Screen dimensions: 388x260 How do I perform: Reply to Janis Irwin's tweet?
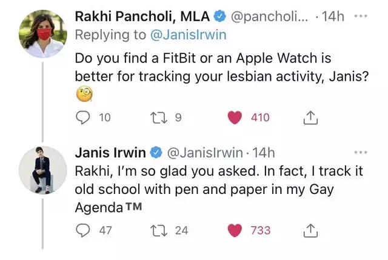(82, 231)
